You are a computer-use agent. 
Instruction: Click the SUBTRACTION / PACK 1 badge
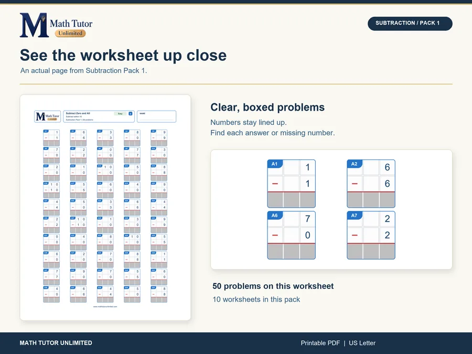[x=410, y=24]
